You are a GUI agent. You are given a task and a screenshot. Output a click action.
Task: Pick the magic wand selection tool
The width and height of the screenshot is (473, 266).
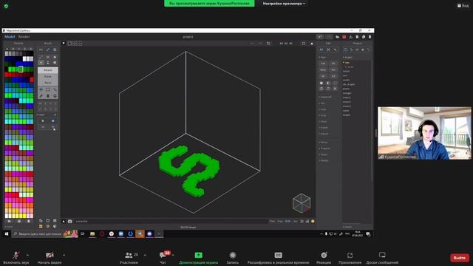click(x=55, y=89)
